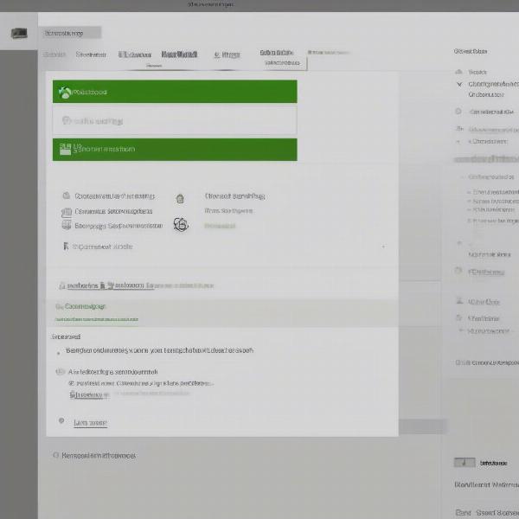Click the small arrow at right edge of options list
The height and width of the screenshot is (519, 519).
click(383, 247)
